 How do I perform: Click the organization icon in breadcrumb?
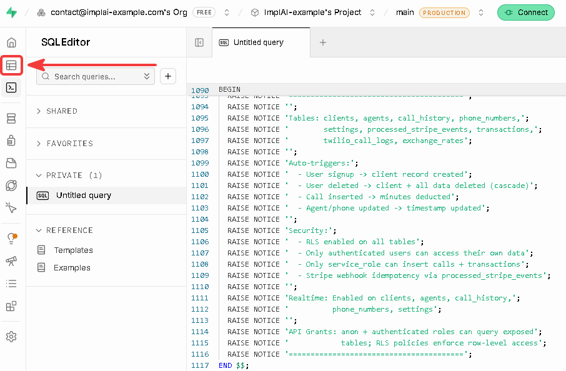[x=41, y=12]
